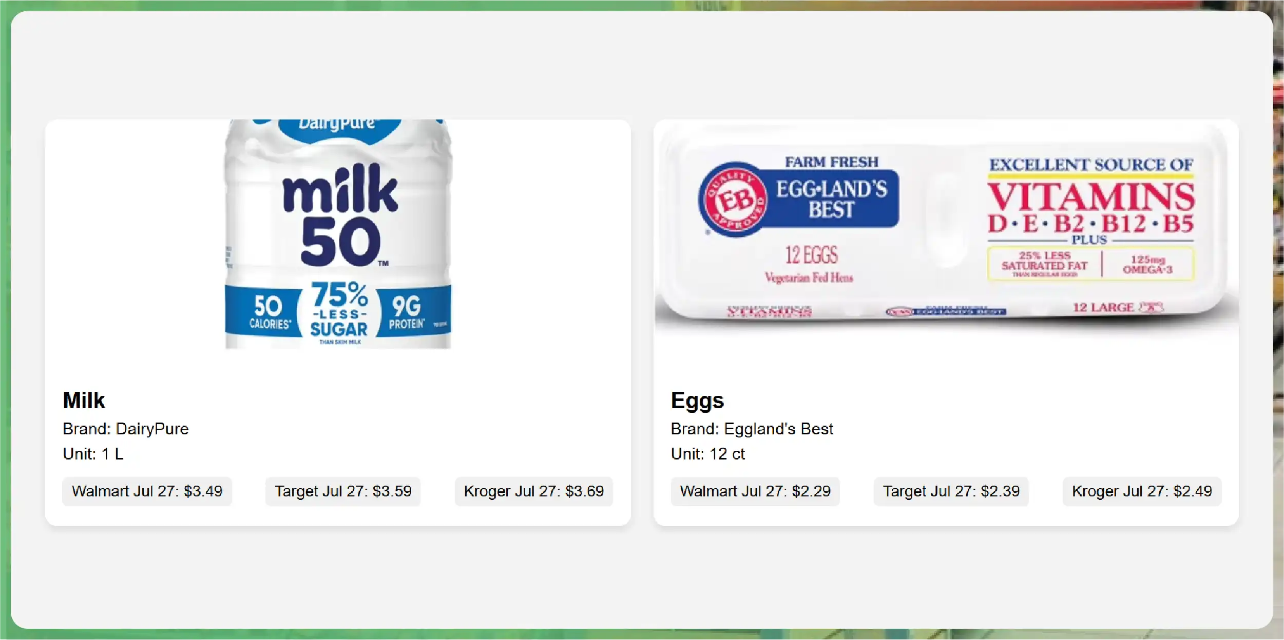Click the 125mg Omega-3 box on carton
Viewport: 1284px width, 640px height.
(x=1148, y=265)
